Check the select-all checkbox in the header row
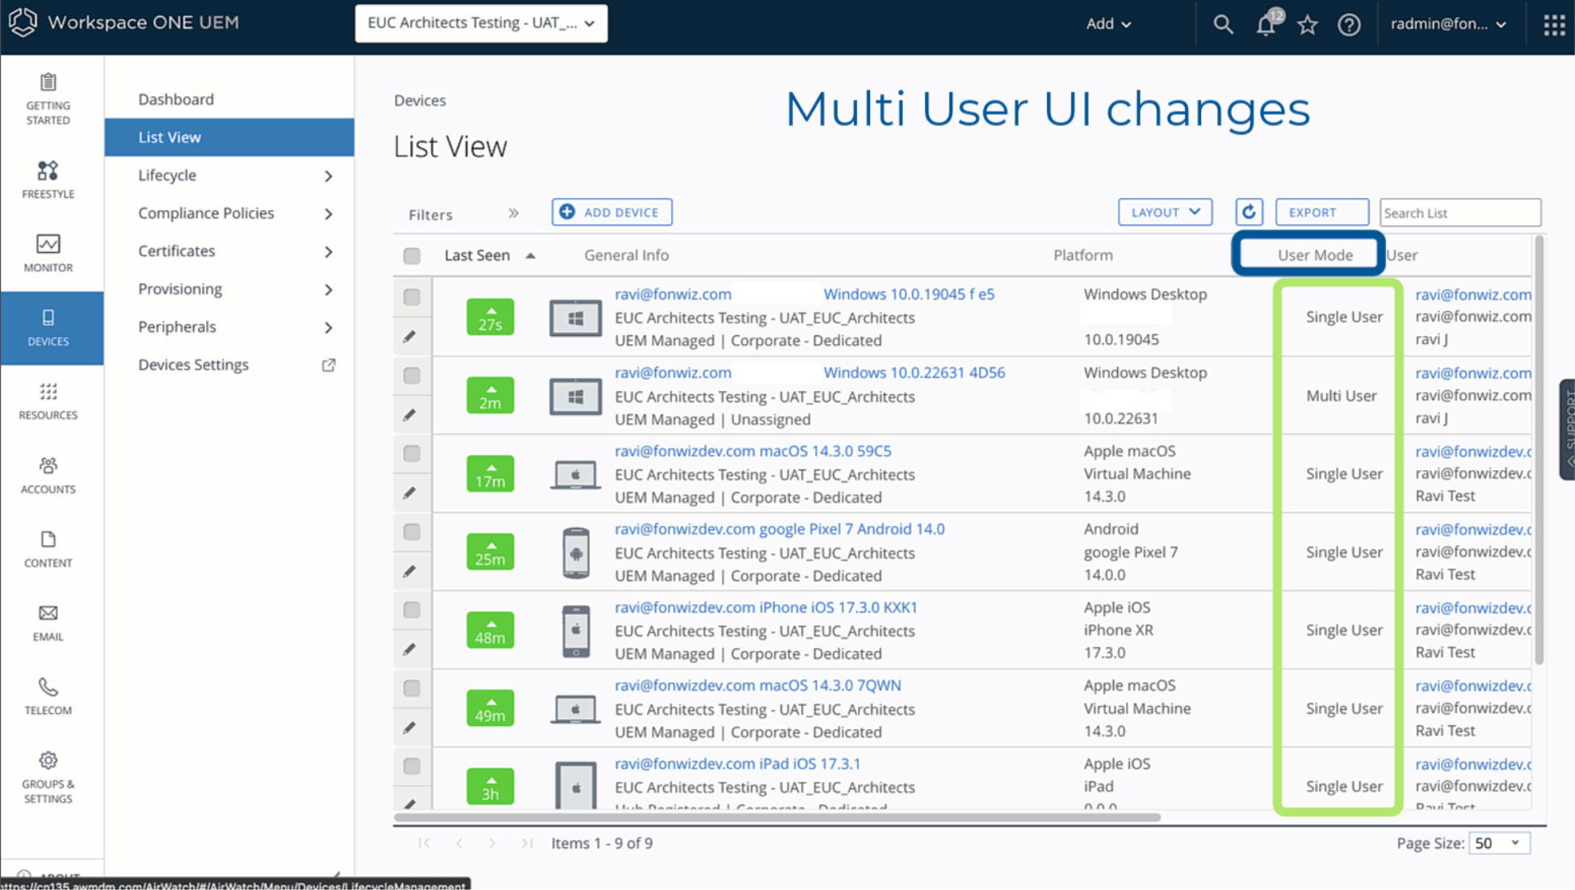This screenshot has width=1575, height=890. coord(412,255)
